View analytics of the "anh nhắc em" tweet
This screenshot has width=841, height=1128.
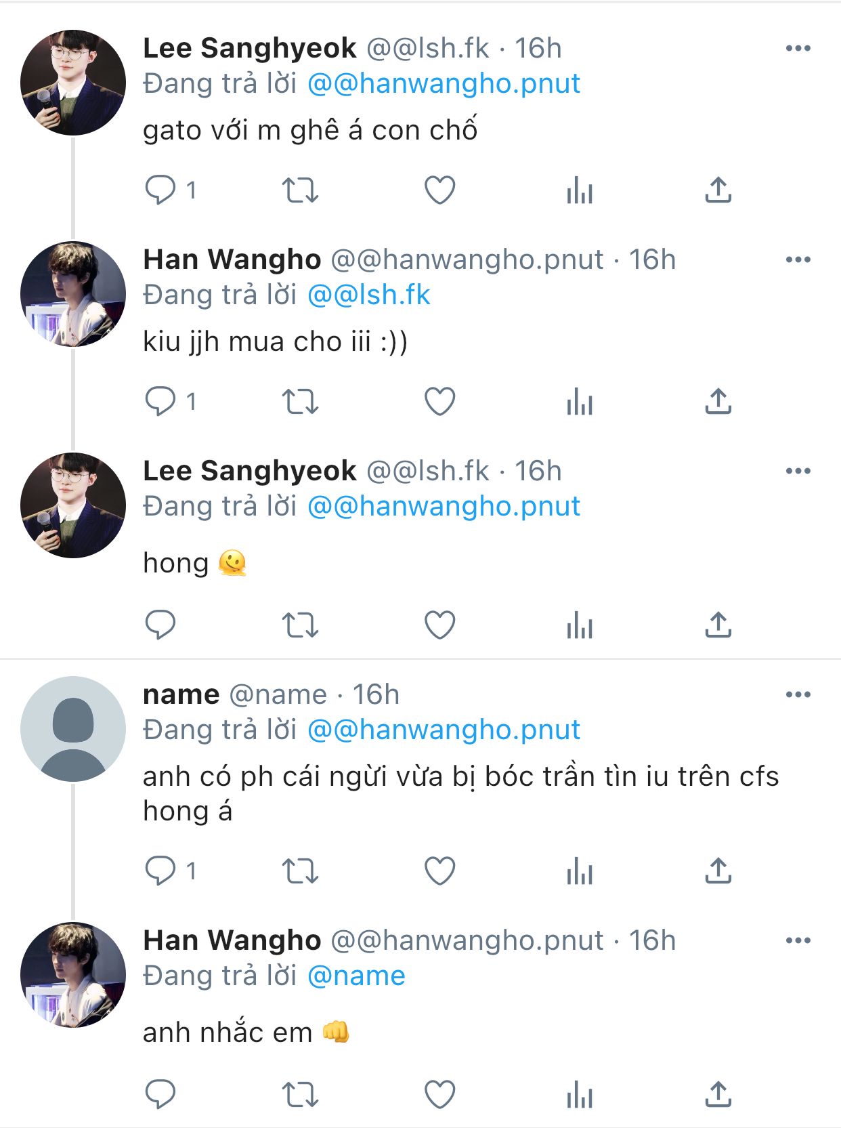tap(580, 1095)
